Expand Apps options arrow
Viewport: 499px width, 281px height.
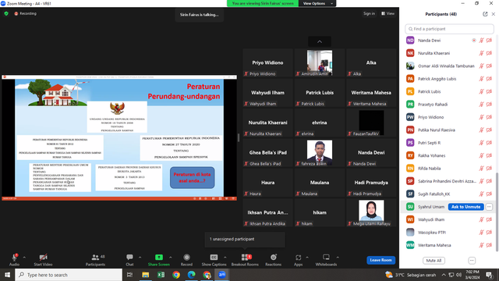307,258
